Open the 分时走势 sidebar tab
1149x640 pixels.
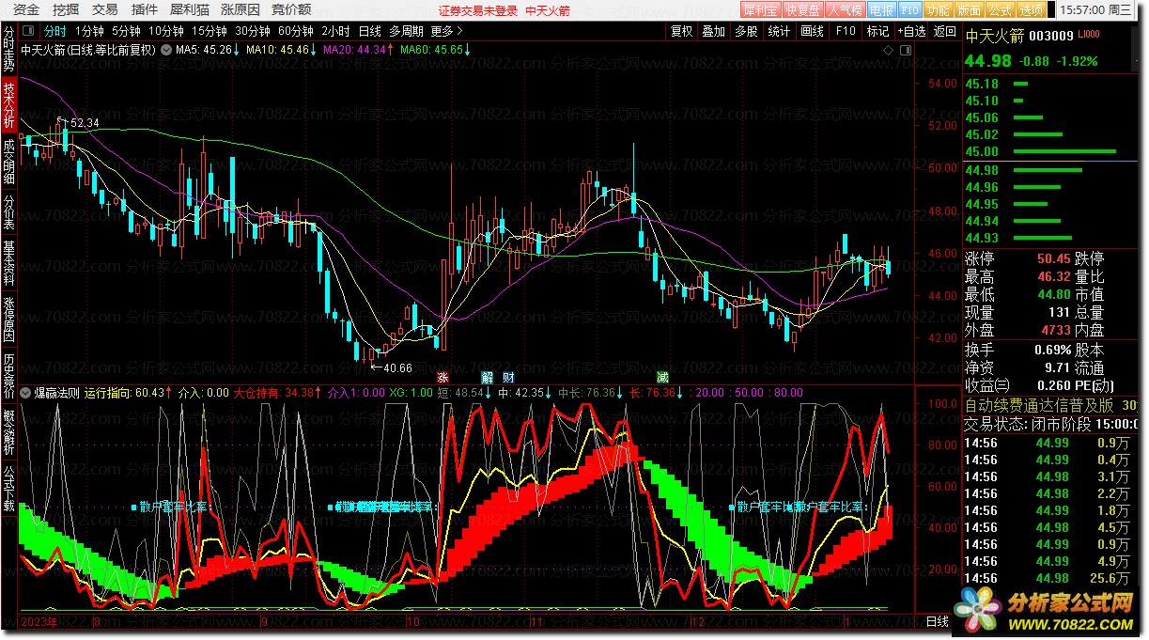[x=8, y=48]
